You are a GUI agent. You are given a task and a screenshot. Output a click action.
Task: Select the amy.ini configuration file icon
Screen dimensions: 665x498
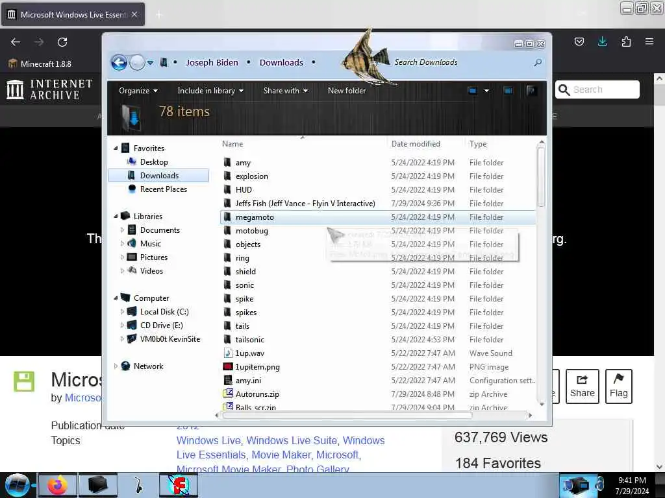[x=228, y=380]
